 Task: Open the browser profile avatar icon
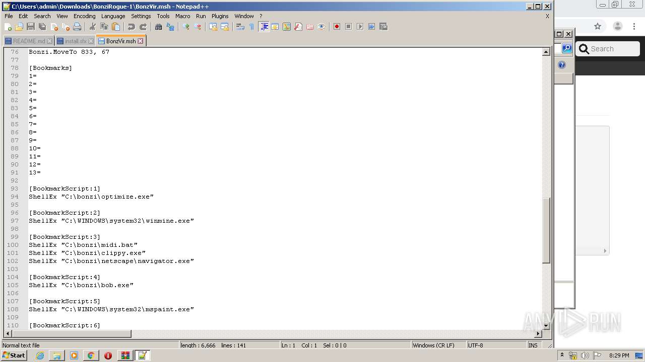[x=618, y=27]
